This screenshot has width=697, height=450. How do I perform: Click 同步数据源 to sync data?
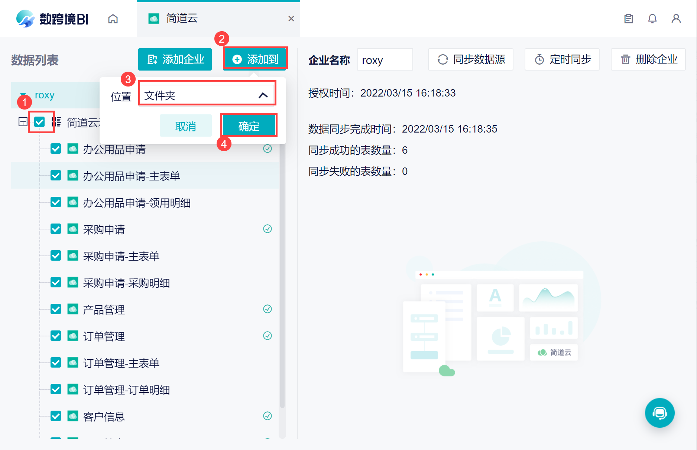pos(471,59)
